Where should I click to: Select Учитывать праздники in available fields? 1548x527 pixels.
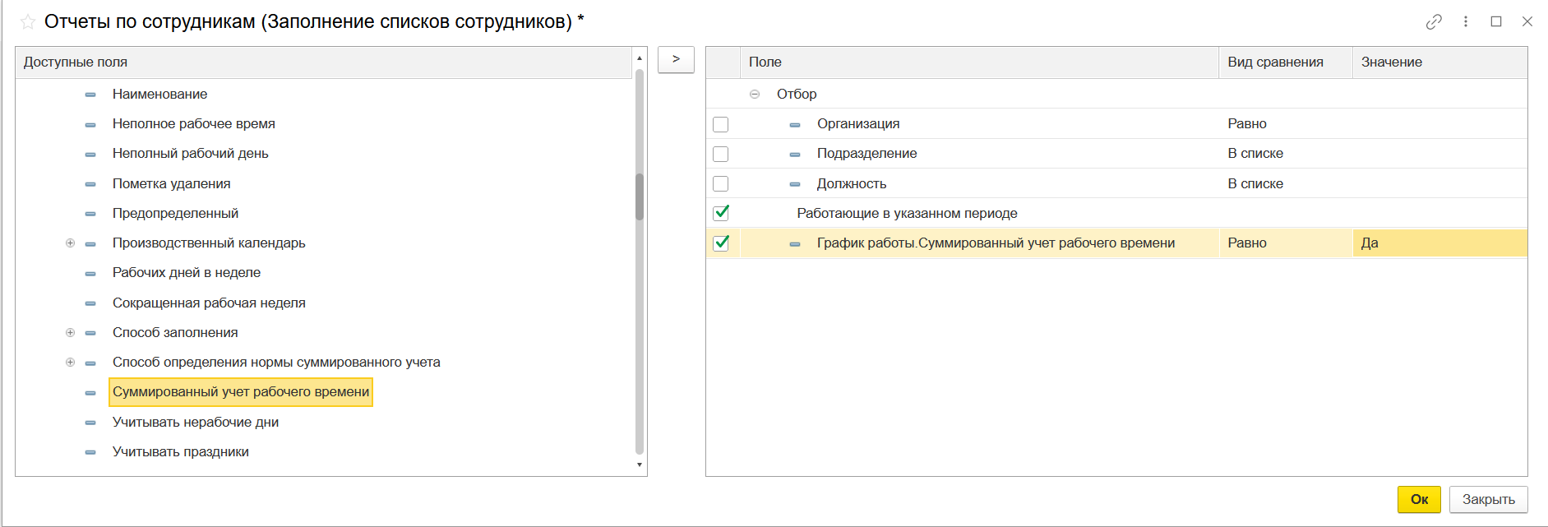coord(180,452)
